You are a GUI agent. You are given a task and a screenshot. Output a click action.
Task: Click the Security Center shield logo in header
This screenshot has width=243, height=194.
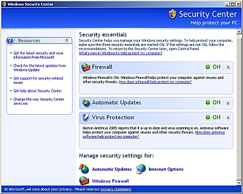point(173,14)
